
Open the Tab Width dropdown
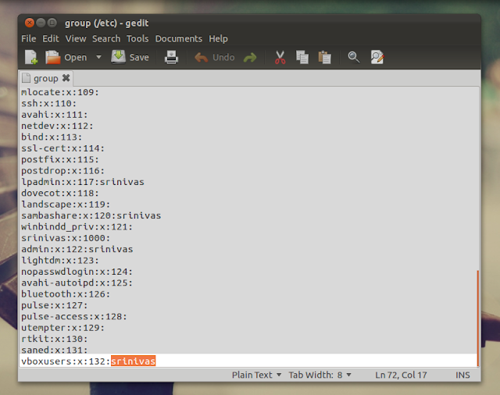pos(320,375)
